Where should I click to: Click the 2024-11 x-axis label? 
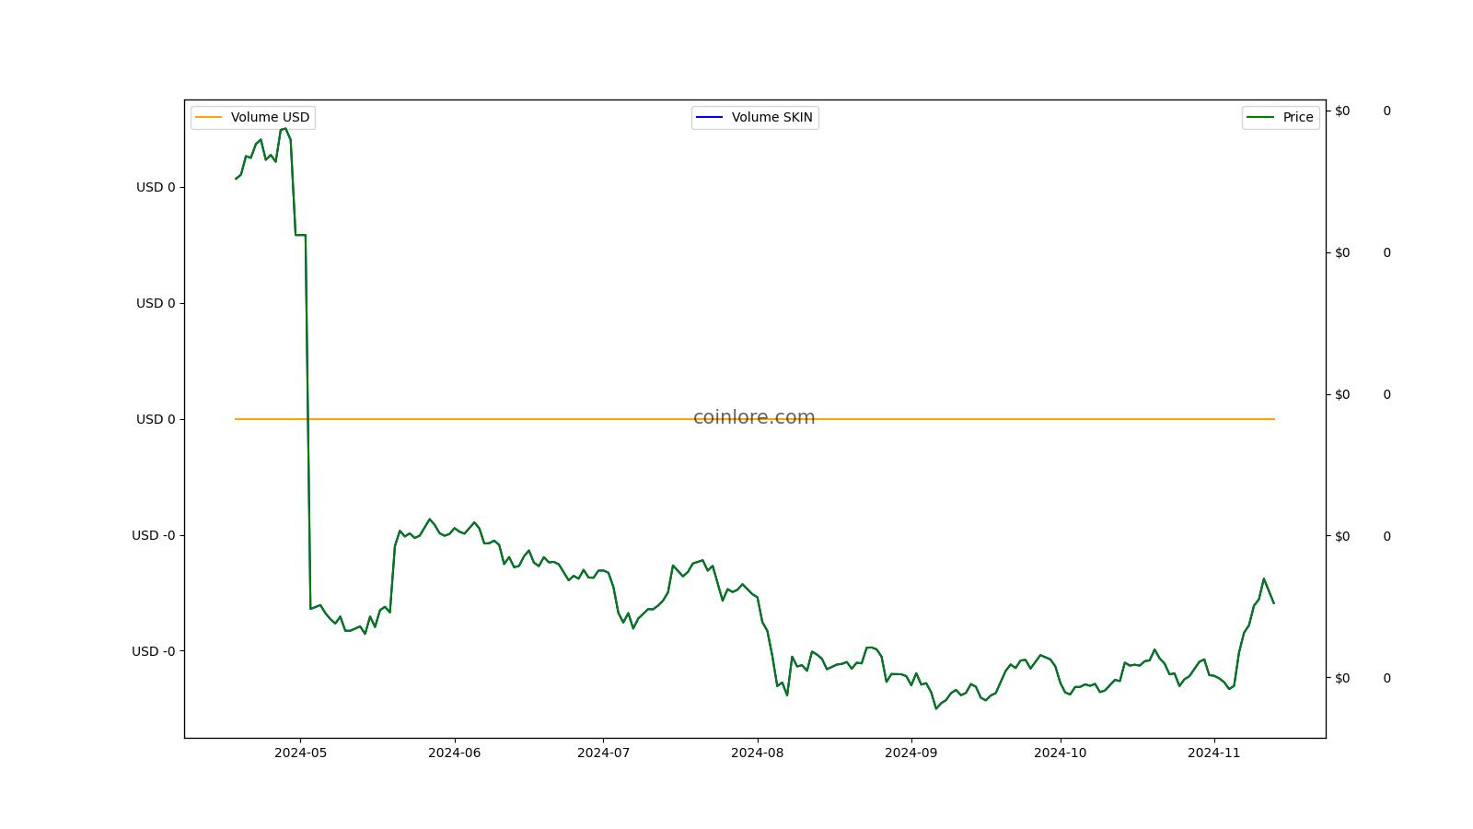click(x=1213, y=753)
